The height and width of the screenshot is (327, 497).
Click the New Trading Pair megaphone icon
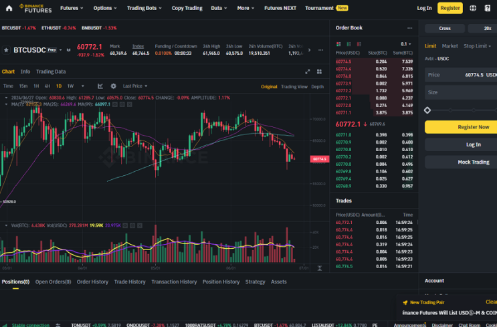tap(405, 303)
